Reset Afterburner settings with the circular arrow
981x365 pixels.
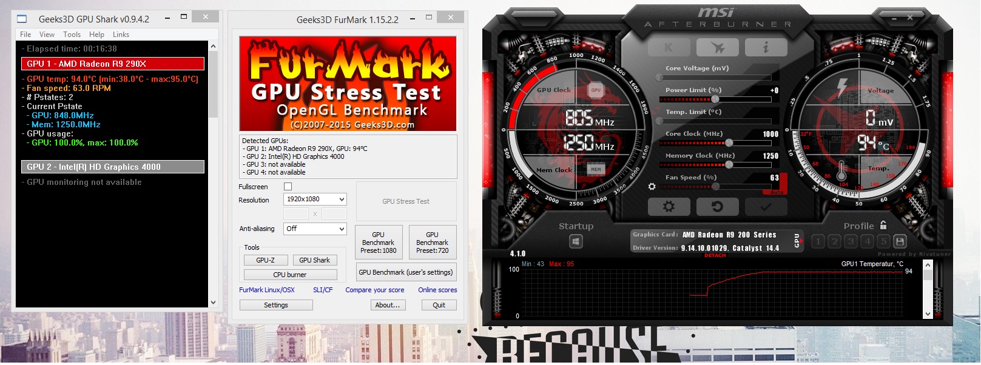[717, 207]
